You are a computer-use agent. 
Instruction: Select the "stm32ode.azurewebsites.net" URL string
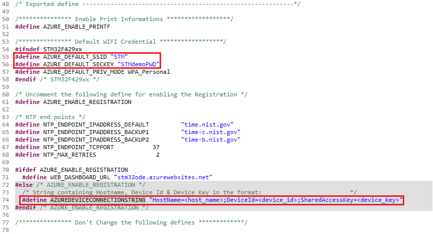[163, 177]
